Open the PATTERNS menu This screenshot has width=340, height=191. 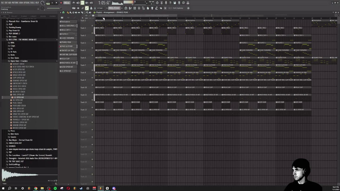pyautogui.click(x=15, y=3)
